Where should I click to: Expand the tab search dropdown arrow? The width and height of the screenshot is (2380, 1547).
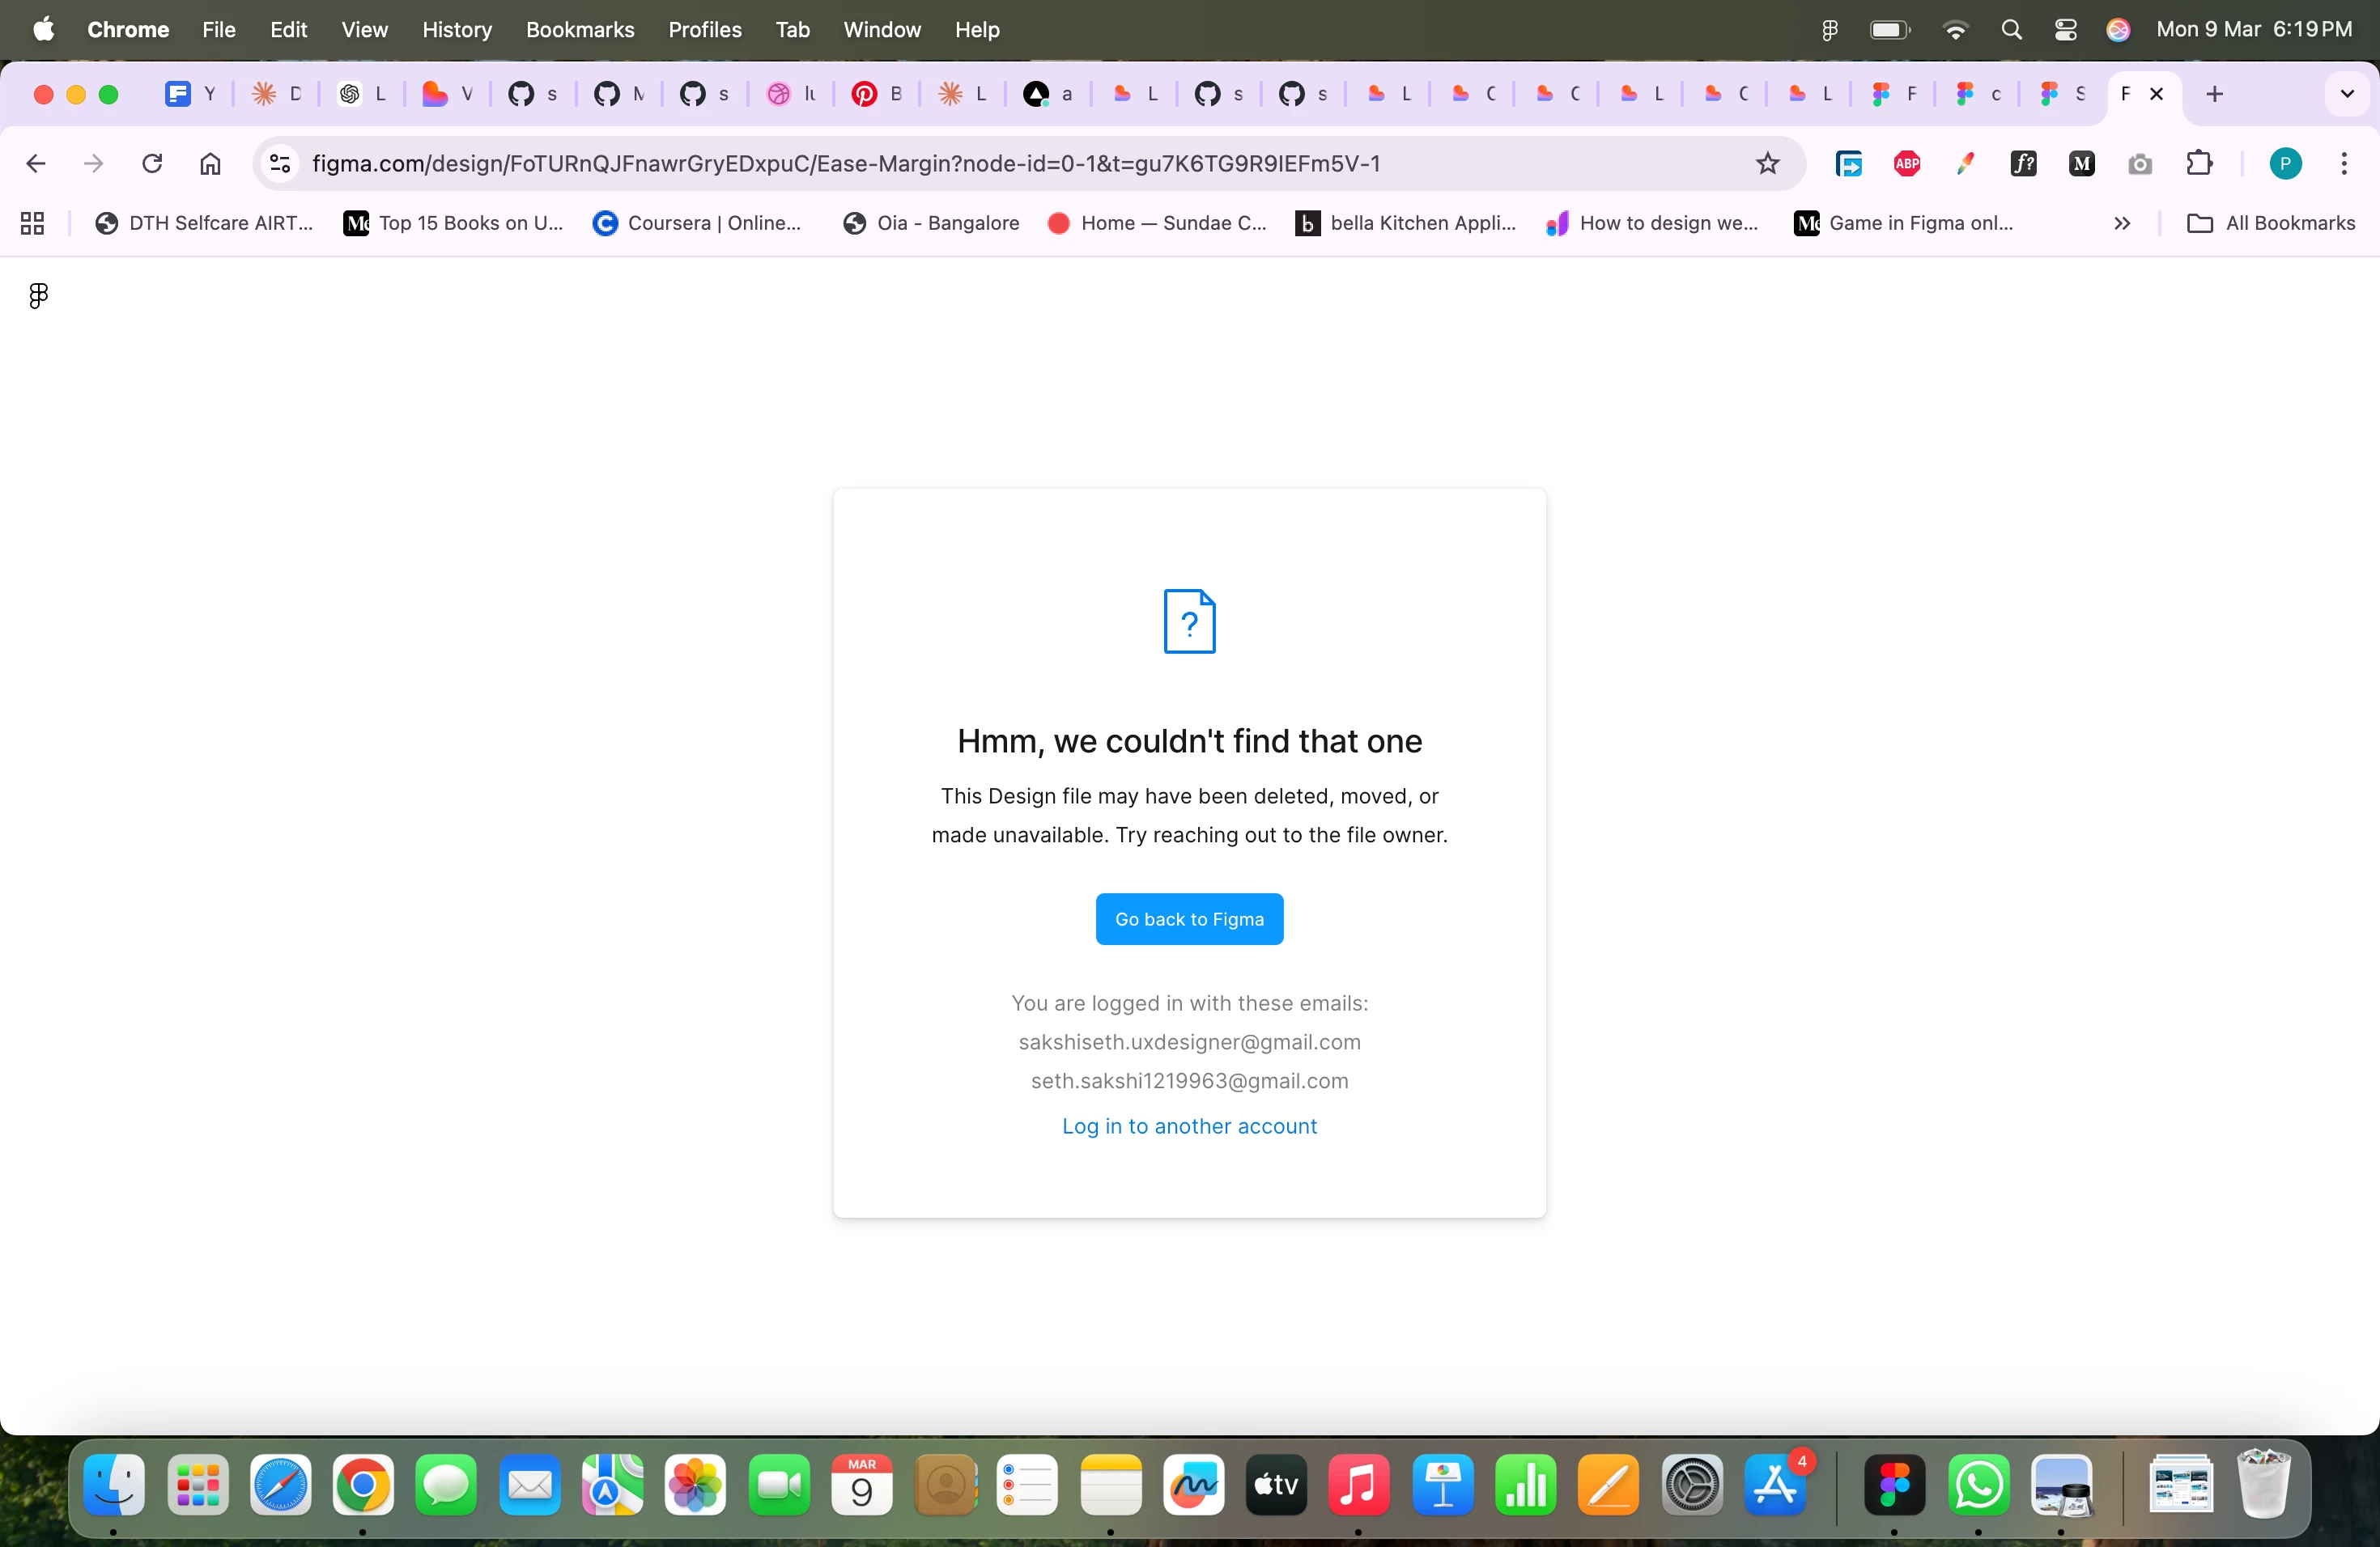[2346, 94]
